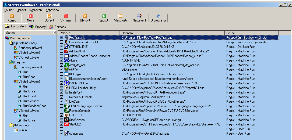The width and height of the screenshot is (292, 140).
Task: Uncheck the lowercase ctfmon.exe checkbox
Action: click(61, 134)
